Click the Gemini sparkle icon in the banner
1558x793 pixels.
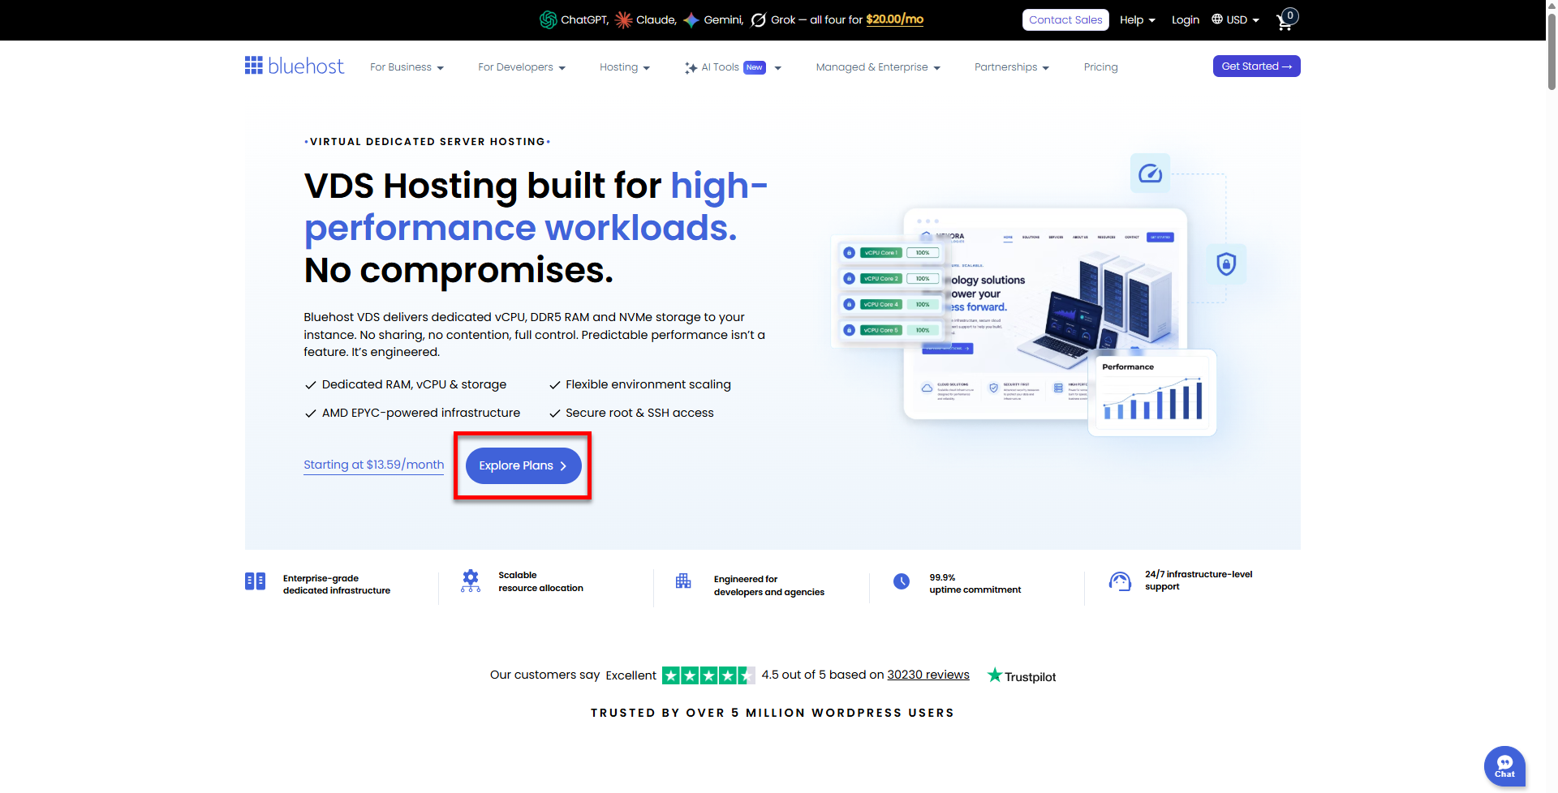(691, 19)
